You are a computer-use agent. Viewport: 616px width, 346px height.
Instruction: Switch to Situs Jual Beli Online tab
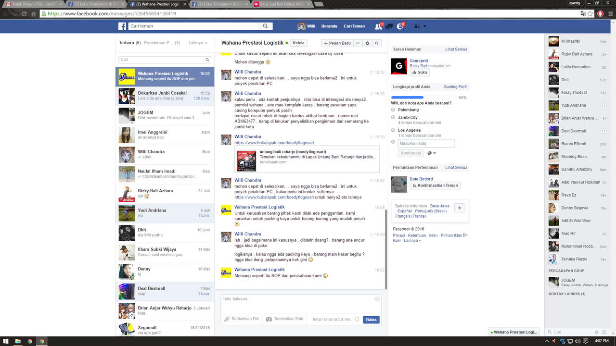[x=282, y=4]
